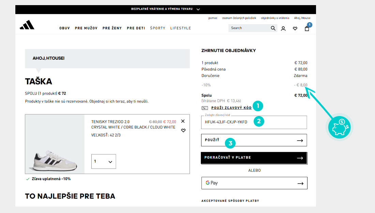Click the Bezplatné vrátenie a výmena tovaru banner text
This screenshot has width=375, height=213.
tap(162, 9)
